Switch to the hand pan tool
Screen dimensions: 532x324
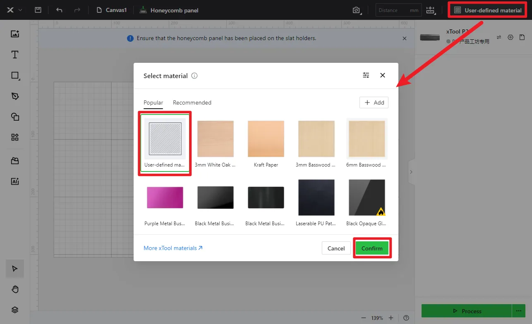pyautogui.click(x=15, y=289)
